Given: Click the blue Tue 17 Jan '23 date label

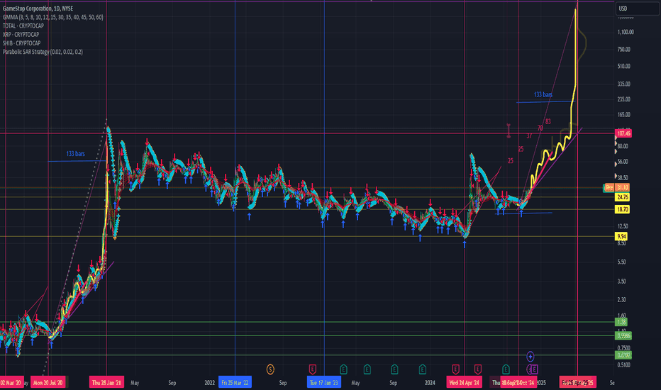Looking at the screenshot, I should click(x=323, y=382).
